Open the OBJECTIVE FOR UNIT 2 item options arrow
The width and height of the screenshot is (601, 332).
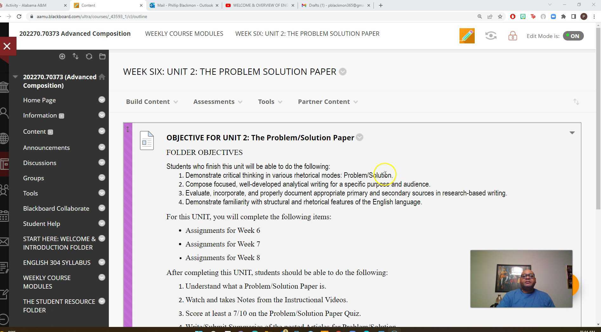click(x=359, y=137)
